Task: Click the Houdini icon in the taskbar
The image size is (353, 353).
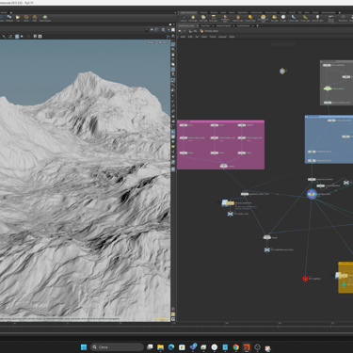Action: coord(247,347)
